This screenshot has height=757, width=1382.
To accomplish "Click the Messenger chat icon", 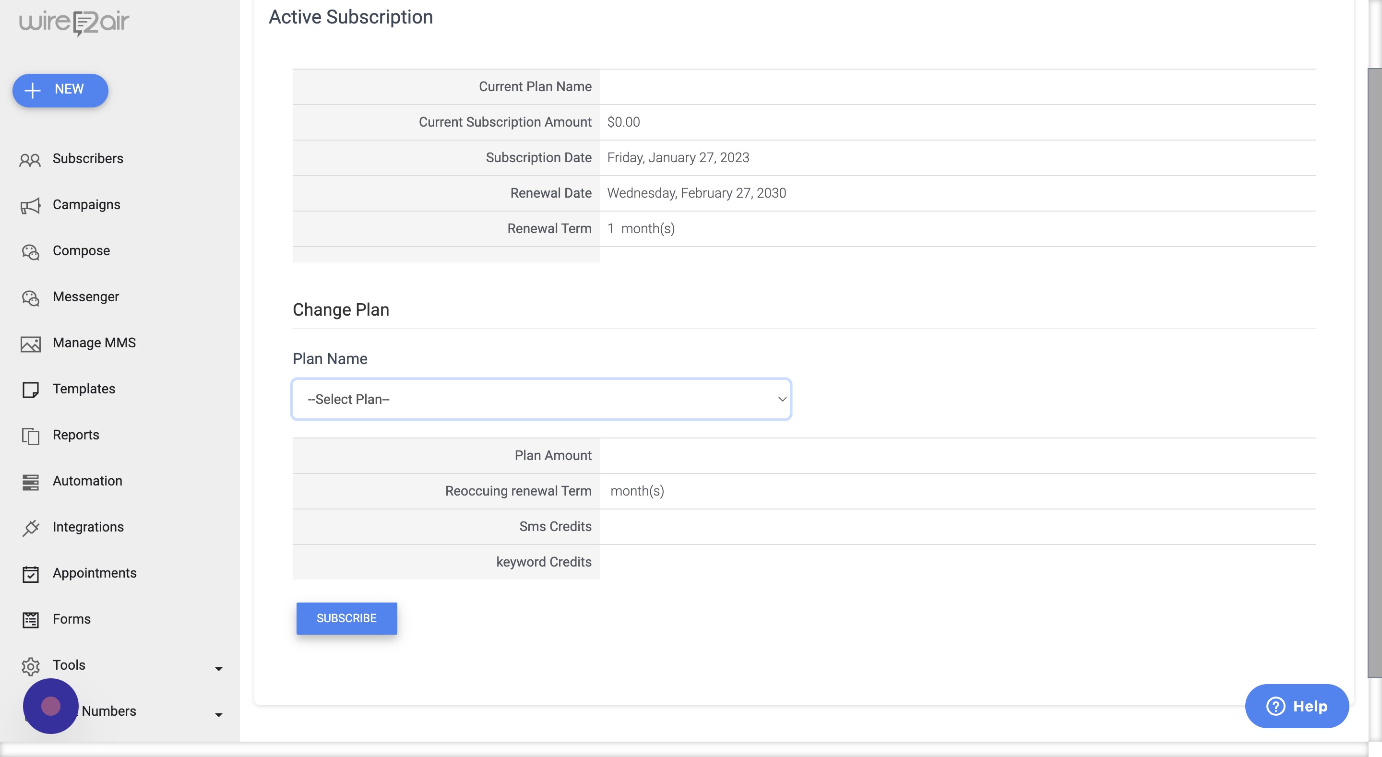I will [30, 298].
